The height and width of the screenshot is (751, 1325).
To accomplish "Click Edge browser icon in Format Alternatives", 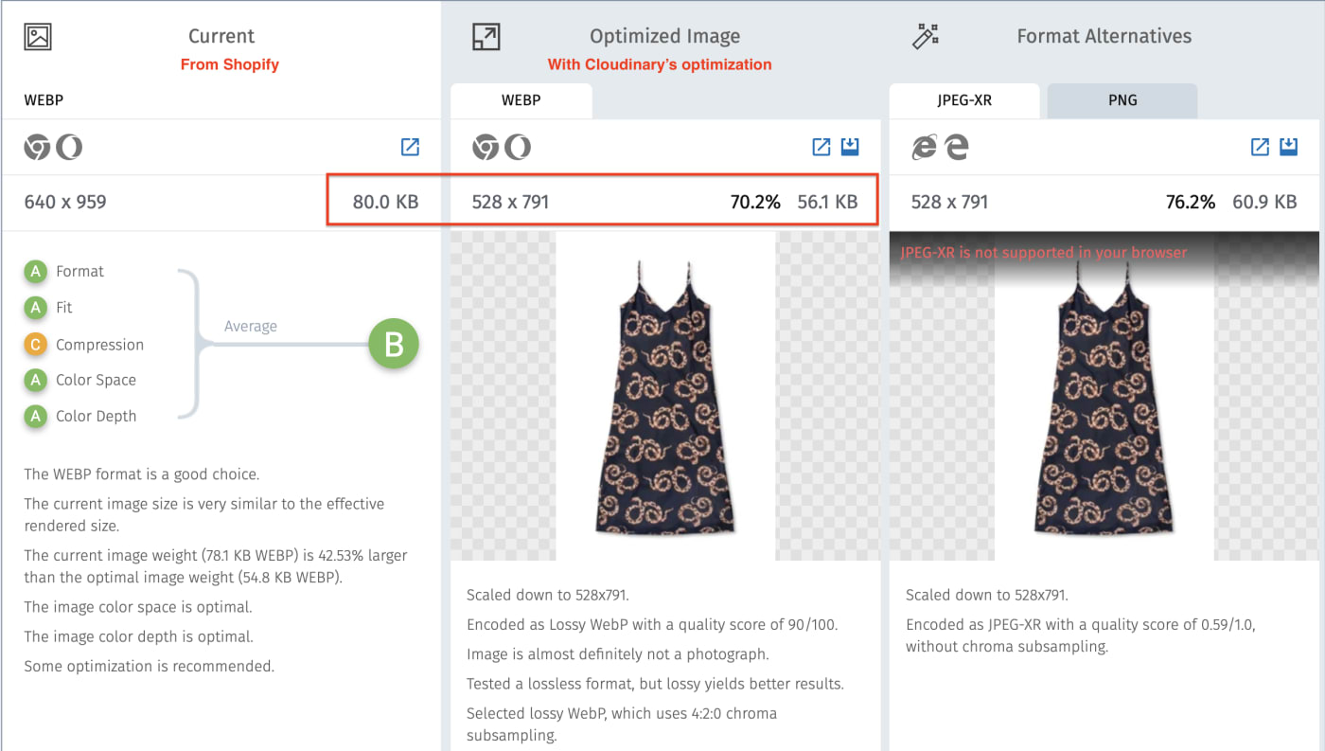I will (x=957, y=147).
